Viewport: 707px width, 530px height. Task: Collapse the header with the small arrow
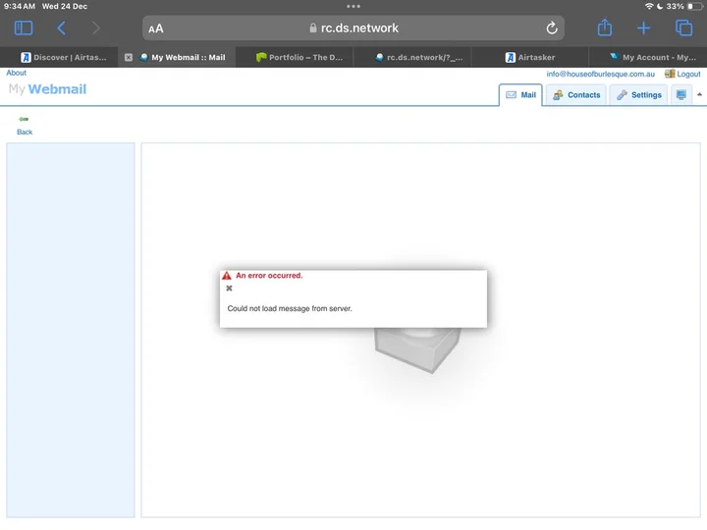699,94
